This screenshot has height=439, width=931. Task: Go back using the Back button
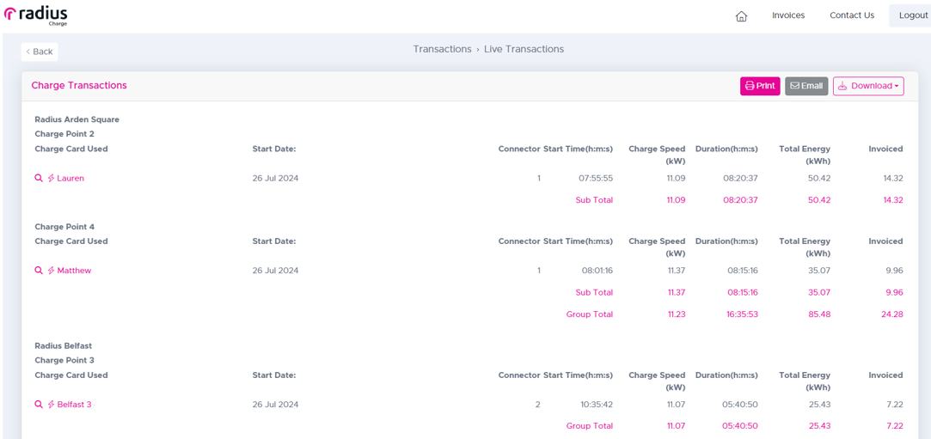(x=40, y=52)
